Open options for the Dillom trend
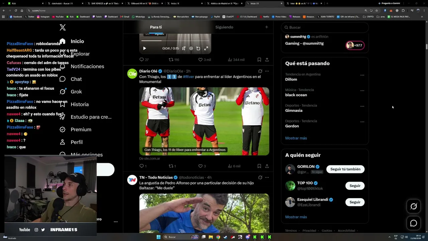This screenshot has width=428, height=241. tap(362, 75)
